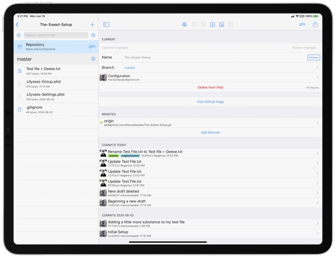Tap the comment bubble icon in toolbar

pyautogui.click(x=194, y=25)
